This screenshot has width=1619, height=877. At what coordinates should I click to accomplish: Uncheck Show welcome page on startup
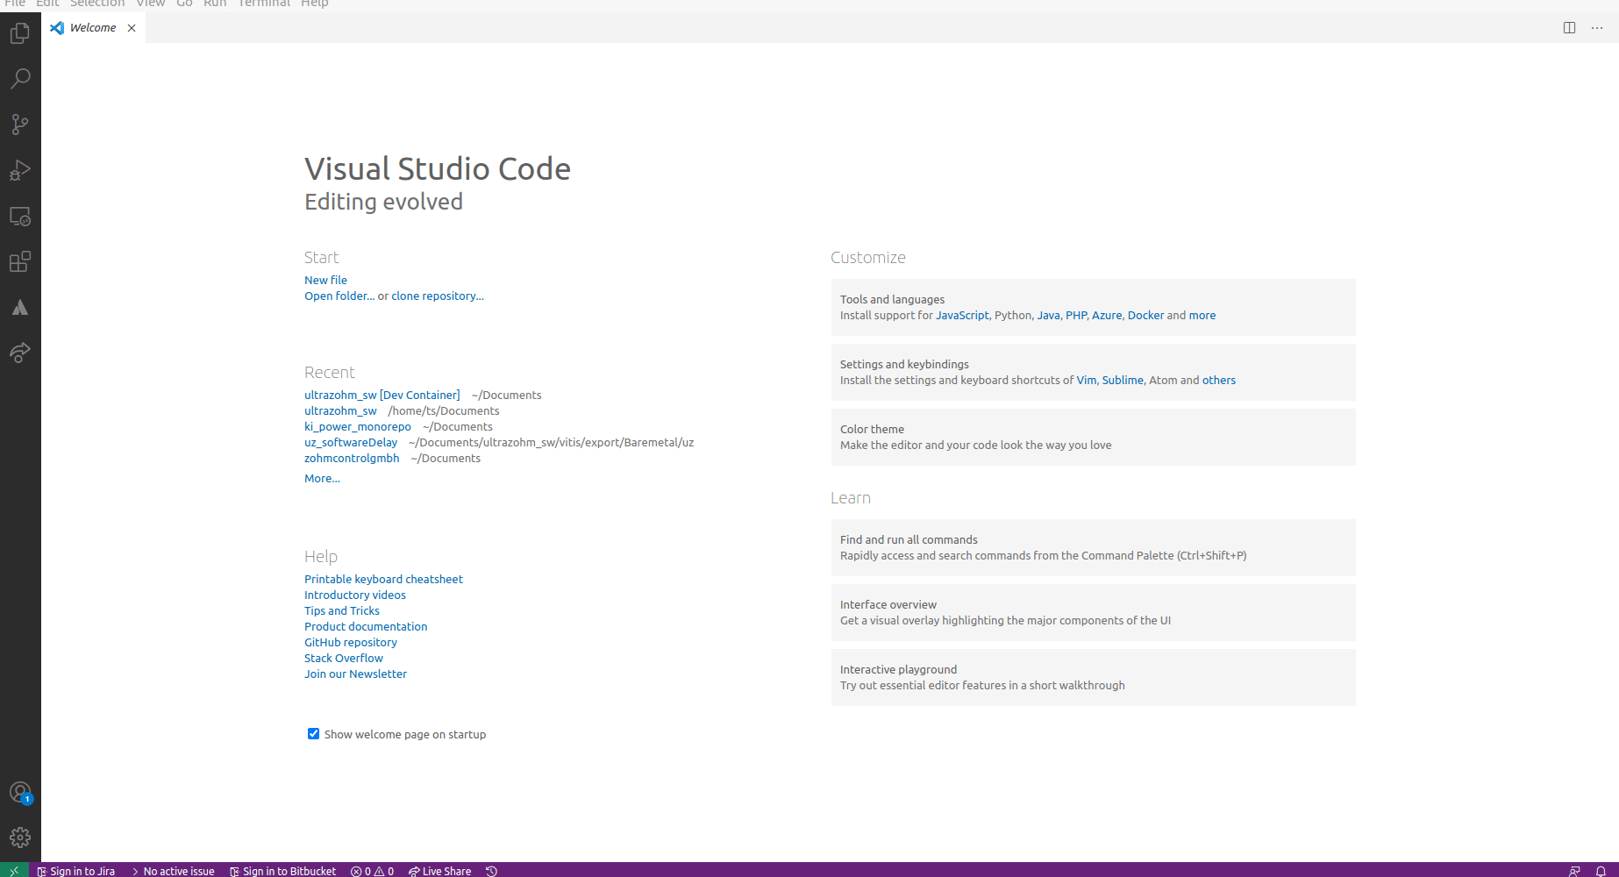click(313, 733)
